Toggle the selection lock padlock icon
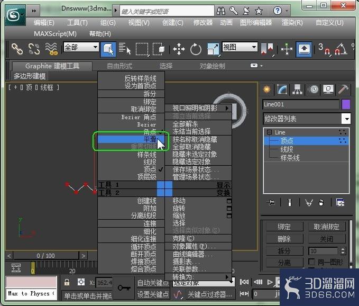 67,282
